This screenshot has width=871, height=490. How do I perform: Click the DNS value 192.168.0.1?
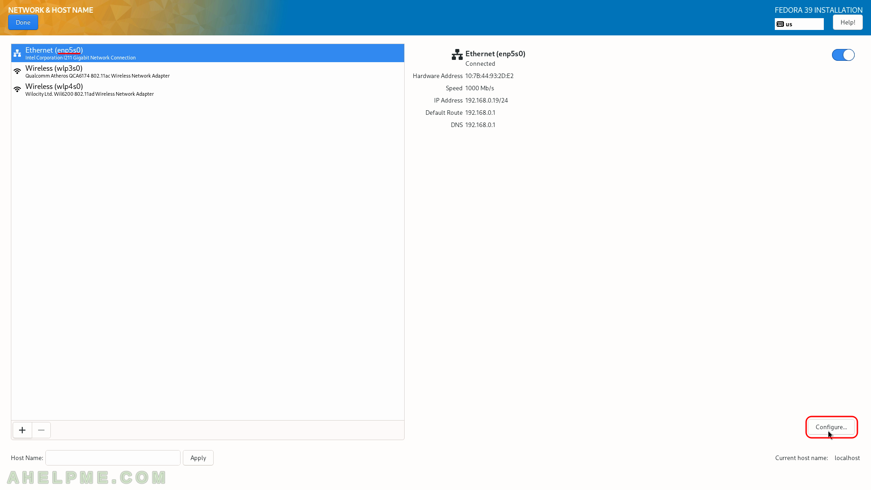480,125
